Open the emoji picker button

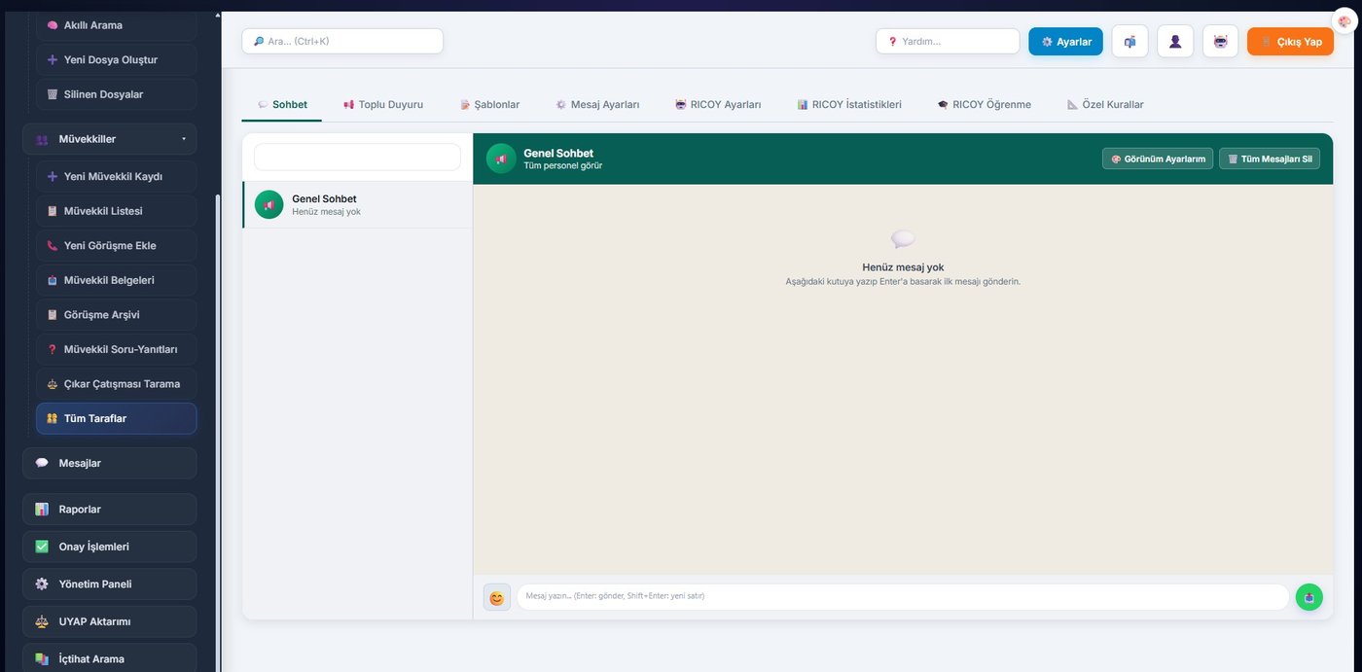tap(497, 597)
